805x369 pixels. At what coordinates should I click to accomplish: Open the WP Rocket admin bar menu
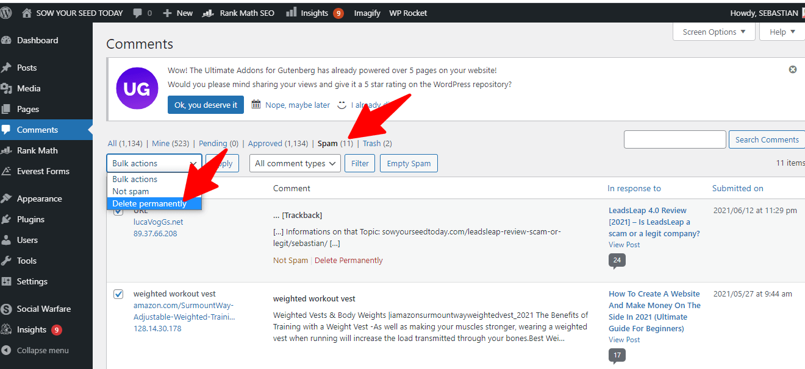(x=408, y=13)
